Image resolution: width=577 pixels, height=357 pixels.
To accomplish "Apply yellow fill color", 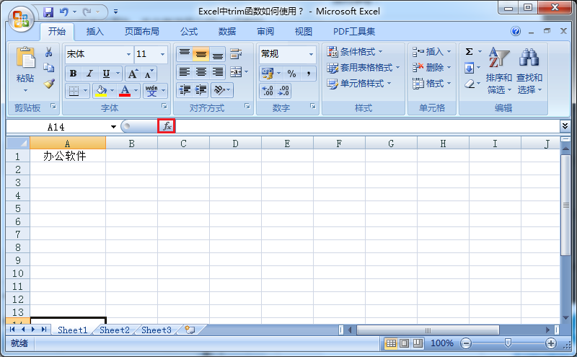I will tap(101, 91).
